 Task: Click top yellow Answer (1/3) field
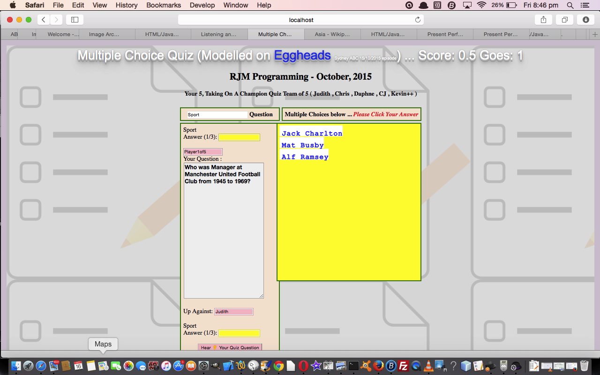239,137
